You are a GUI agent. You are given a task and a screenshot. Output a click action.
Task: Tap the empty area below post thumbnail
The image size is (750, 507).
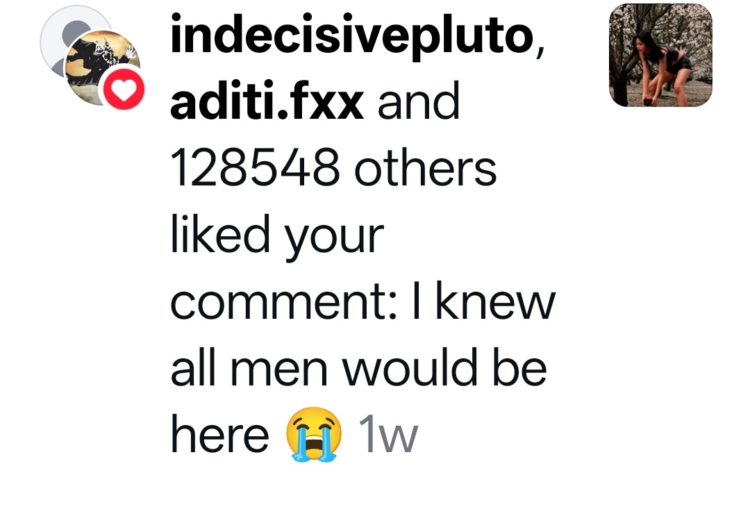(x=660, y=287)
